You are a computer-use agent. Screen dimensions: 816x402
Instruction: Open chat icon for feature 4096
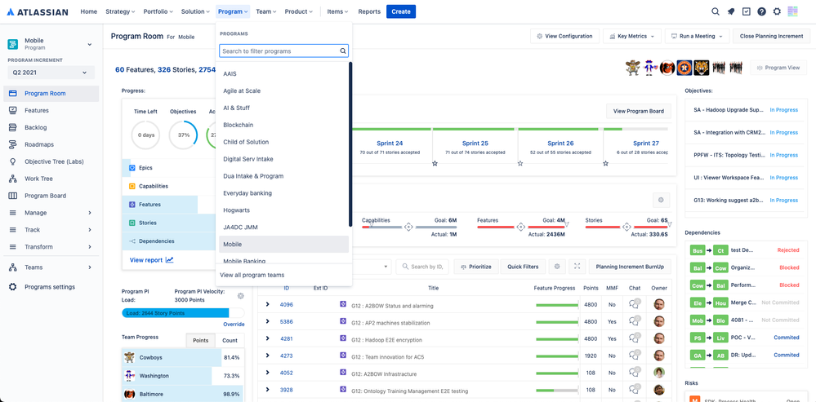tap(634, 304)
